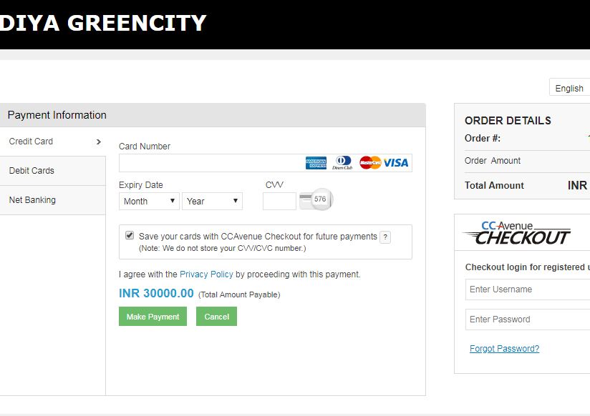Open the expiry Month dropdown
Viewport: 590px width, 416px height.
[x=150, y=202]
